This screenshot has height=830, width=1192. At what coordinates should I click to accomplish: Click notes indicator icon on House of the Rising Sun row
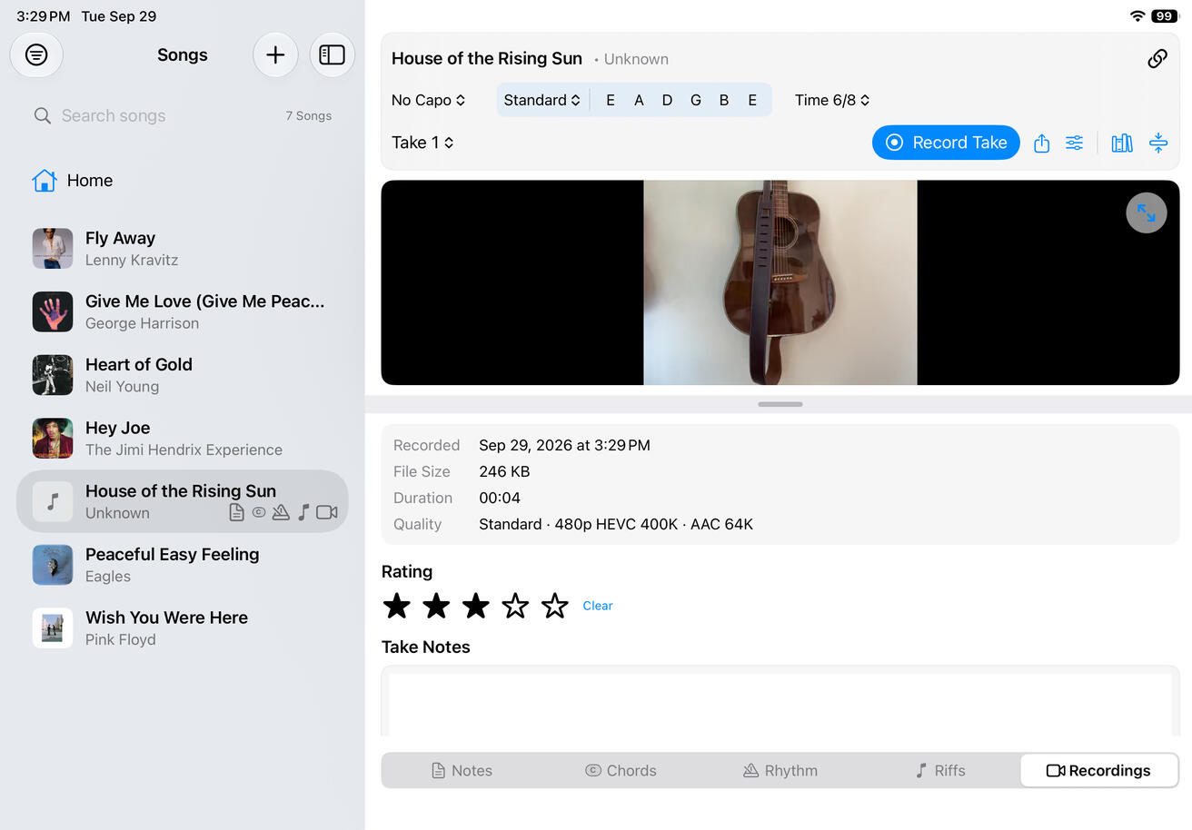(236, 512)
